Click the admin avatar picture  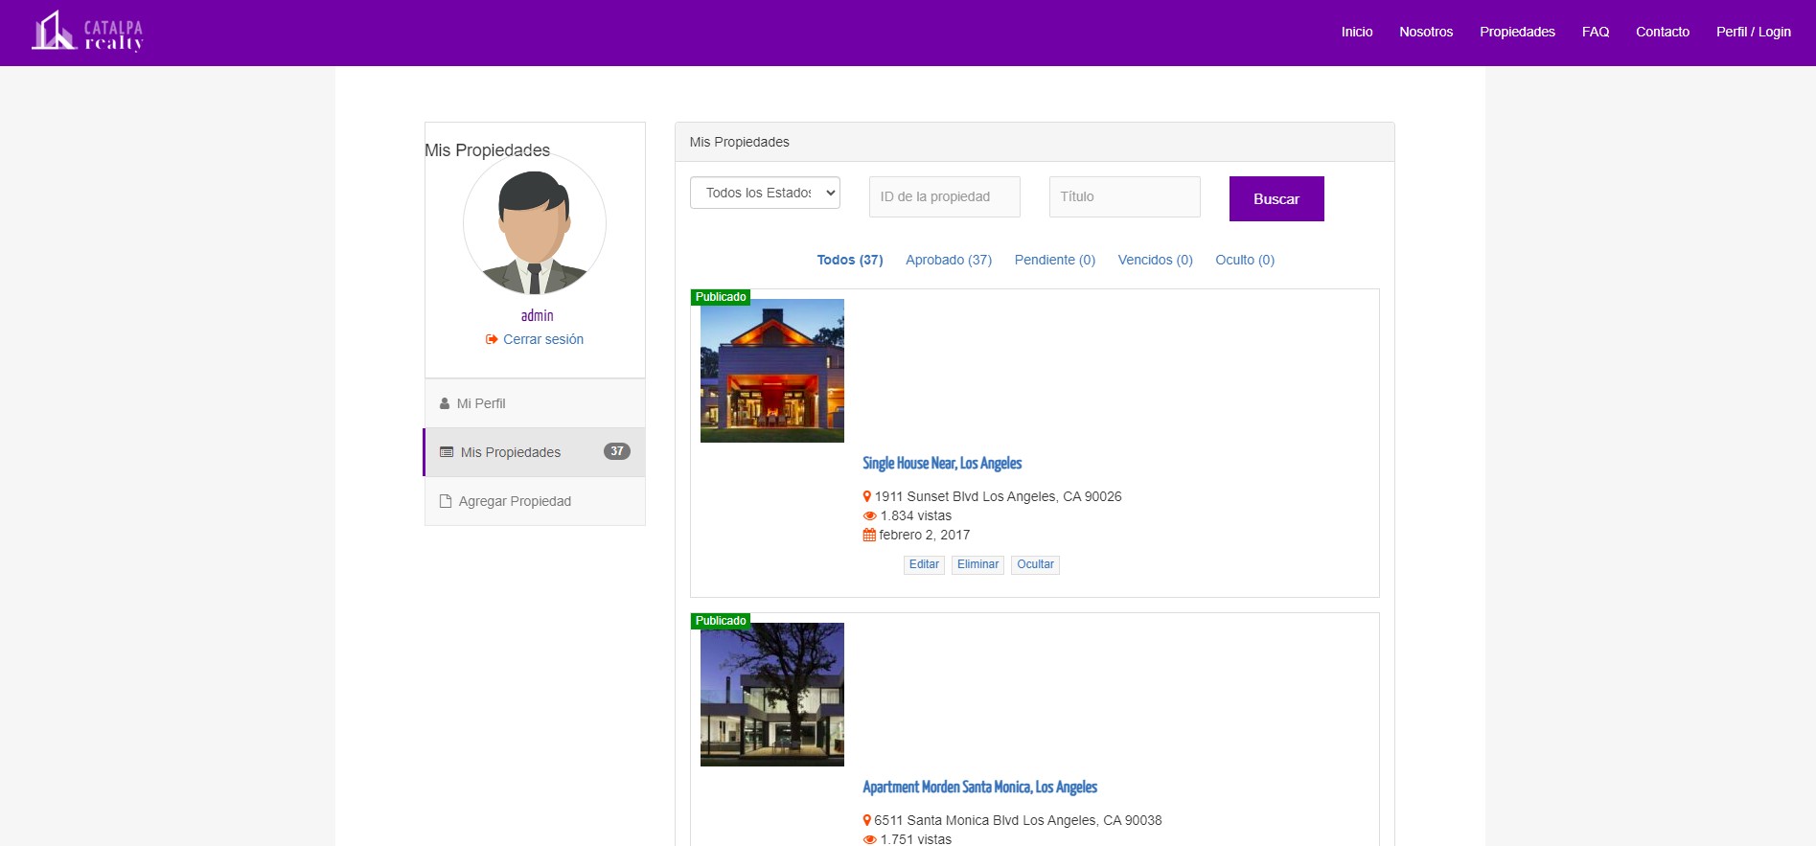[535, 223]
